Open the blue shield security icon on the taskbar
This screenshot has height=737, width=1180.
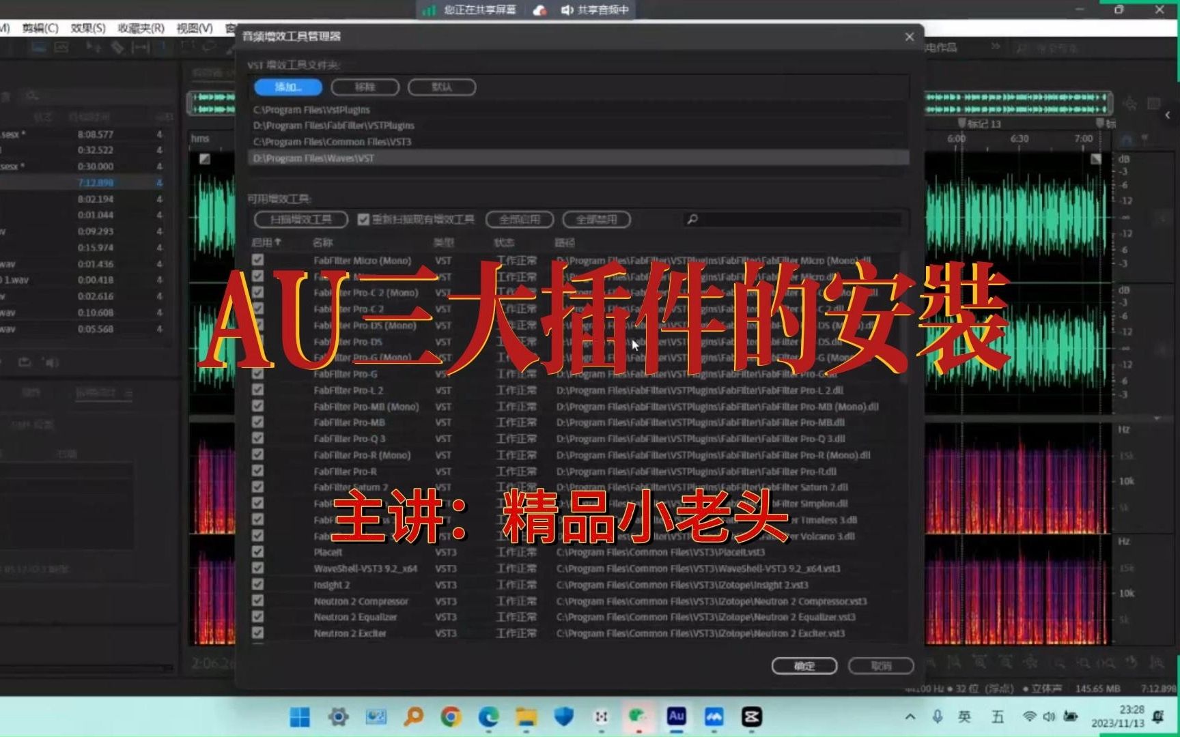point(563,717)
